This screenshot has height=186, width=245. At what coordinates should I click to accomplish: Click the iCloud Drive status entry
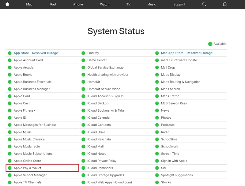click(x=96, y=132)
